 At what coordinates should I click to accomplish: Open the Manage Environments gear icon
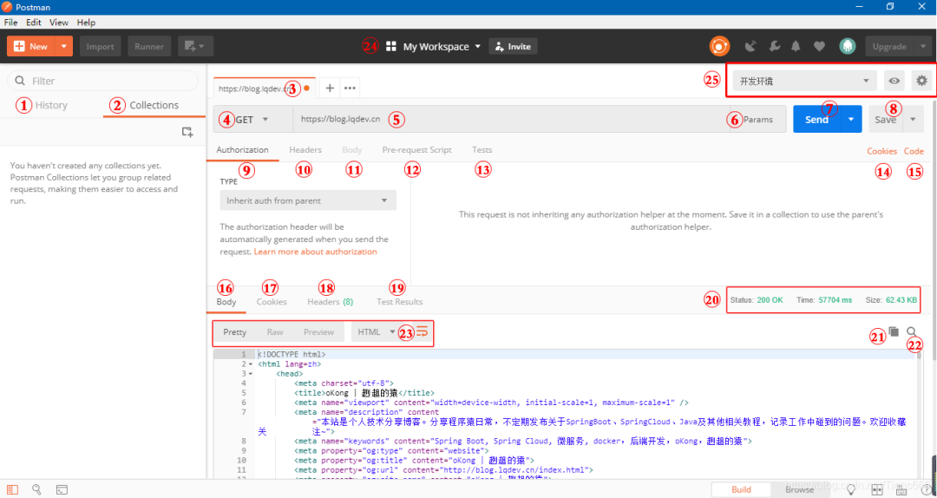pos(921,81)
